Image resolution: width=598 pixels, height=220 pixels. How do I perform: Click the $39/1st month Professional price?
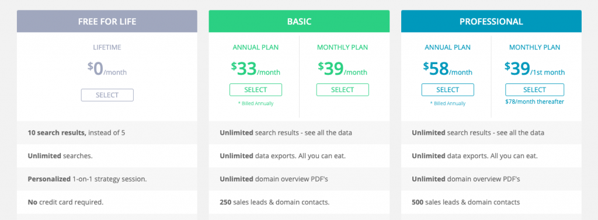tap(535, 69)
